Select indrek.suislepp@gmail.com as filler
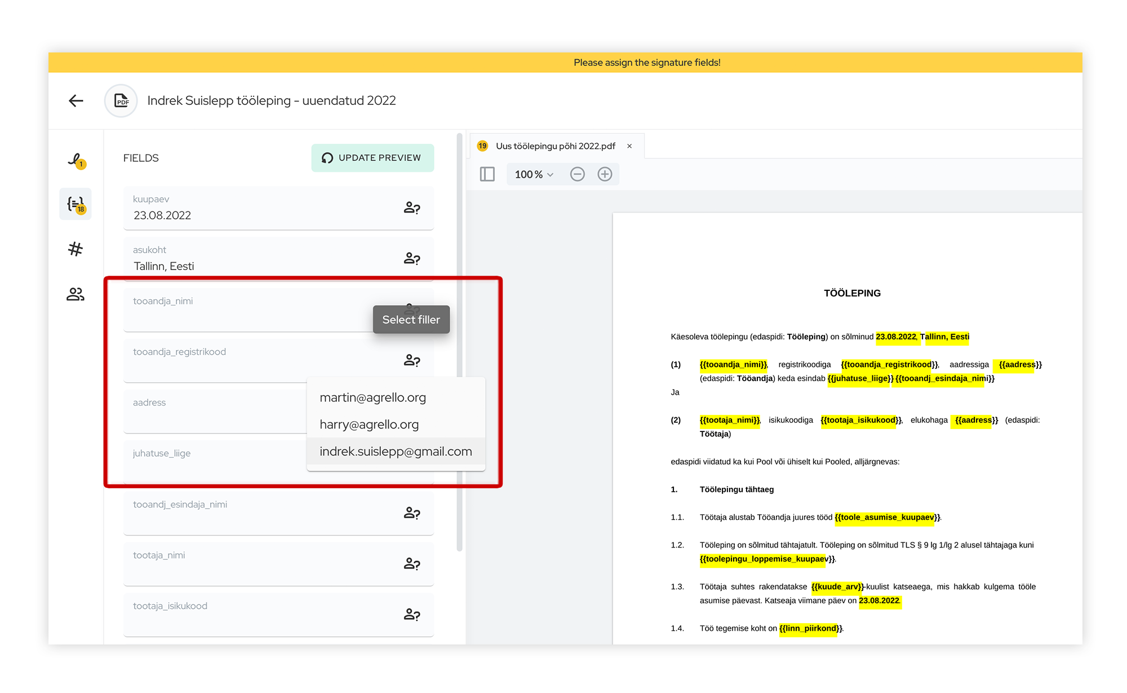1127x693 pixels. [x=396, y=452]
